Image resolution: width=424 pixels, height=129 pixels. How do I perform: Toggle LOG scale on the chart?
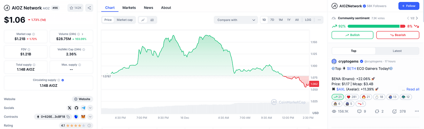[308, 20]
